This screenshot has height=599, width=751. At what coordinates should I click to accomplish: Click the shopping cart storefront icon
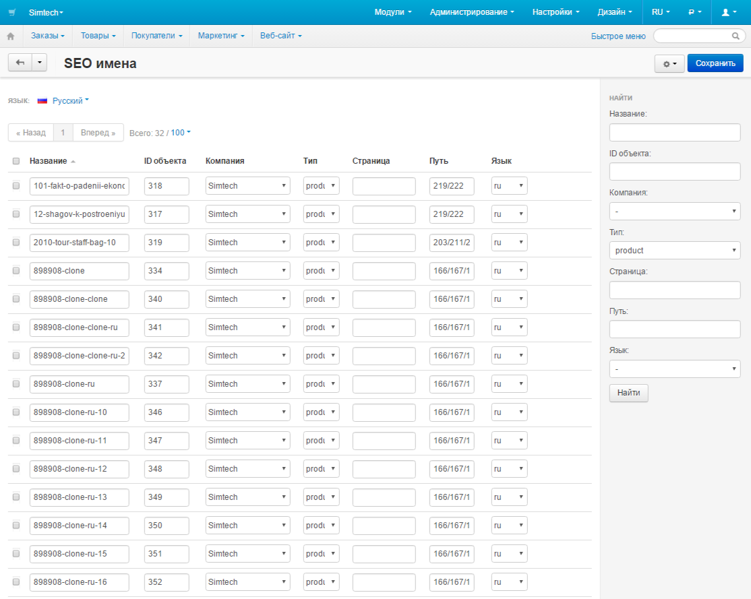pyautogui.click(x=12, y=12)
